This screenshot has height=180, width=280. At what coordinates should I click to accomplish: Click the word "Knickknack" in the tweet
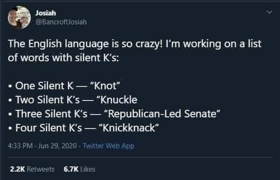tap(129, 128)
